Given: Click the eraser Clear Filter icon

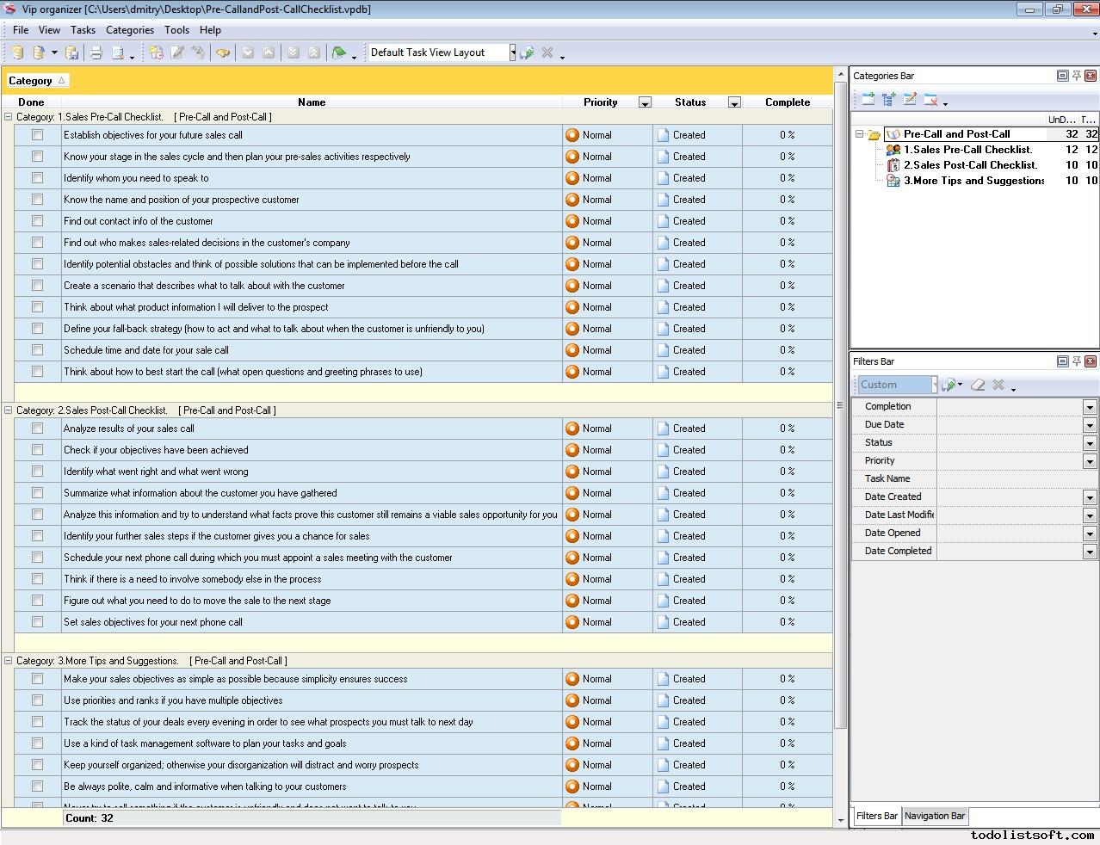Looking at the screenshot, I should [977, 385].
